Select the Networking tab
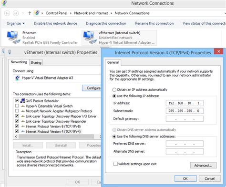This screenshot has height=187, width=226. pos(19,62)
